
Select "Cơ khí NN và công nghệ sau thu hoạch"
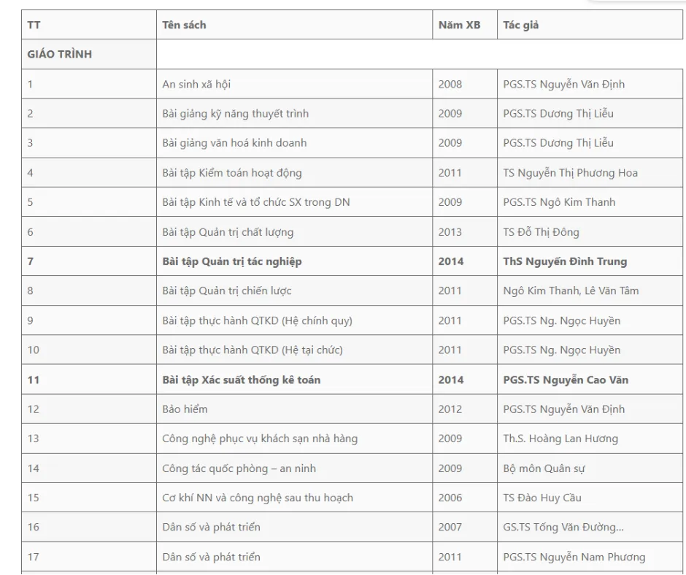(258, 498)
